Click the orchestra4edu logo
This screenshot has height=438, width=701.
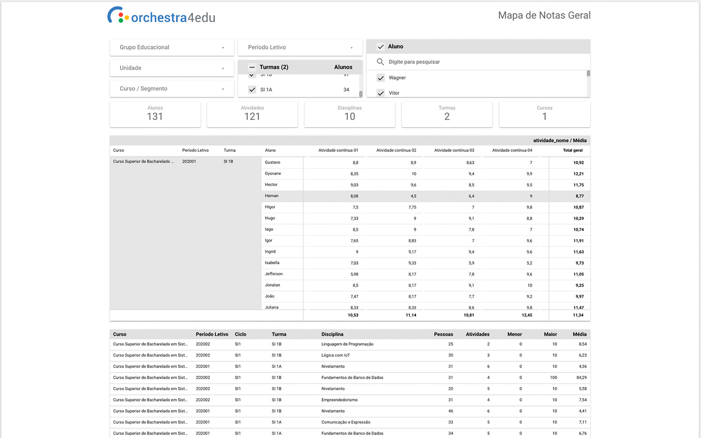[x=161, y=16]
